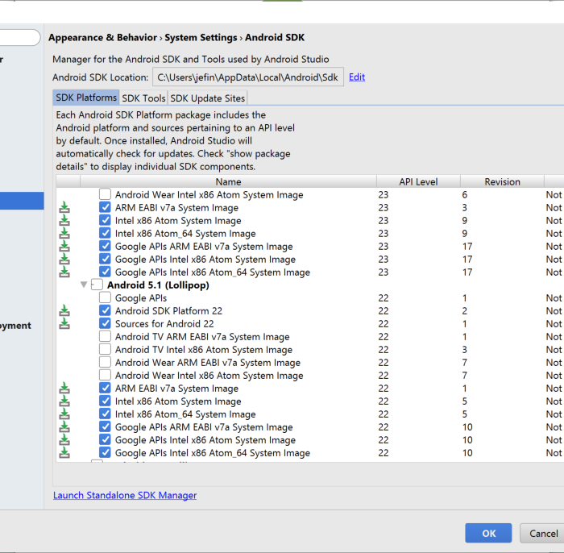Sort by Revision column header

coord(502,181)
